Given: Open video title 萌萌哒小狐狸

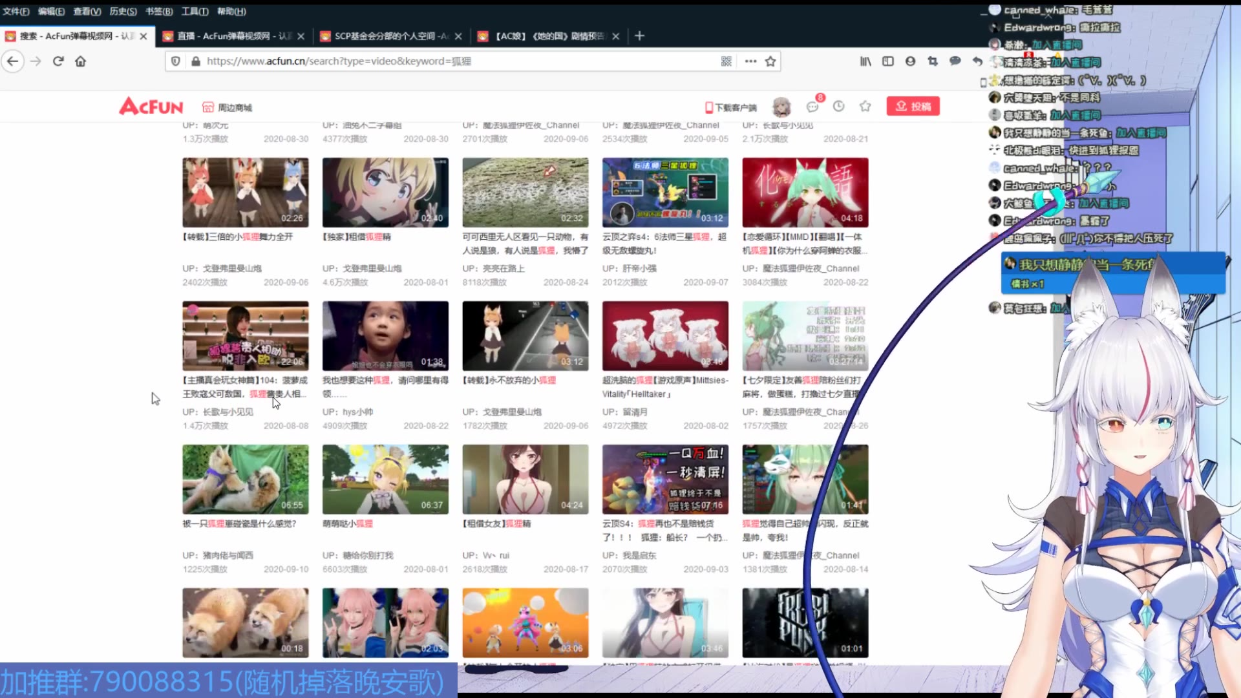Looking at the screenshot, I should (348, 524).
